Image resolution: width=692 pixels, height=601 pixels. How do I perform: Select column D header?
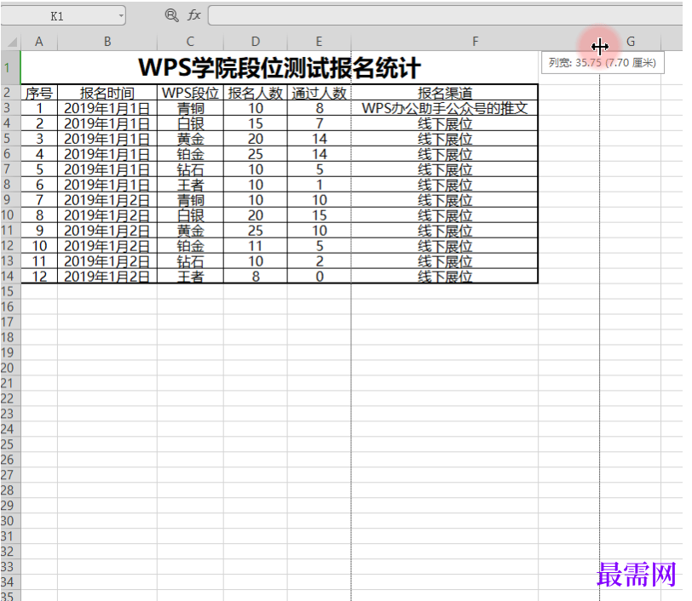tap(256, 42)
